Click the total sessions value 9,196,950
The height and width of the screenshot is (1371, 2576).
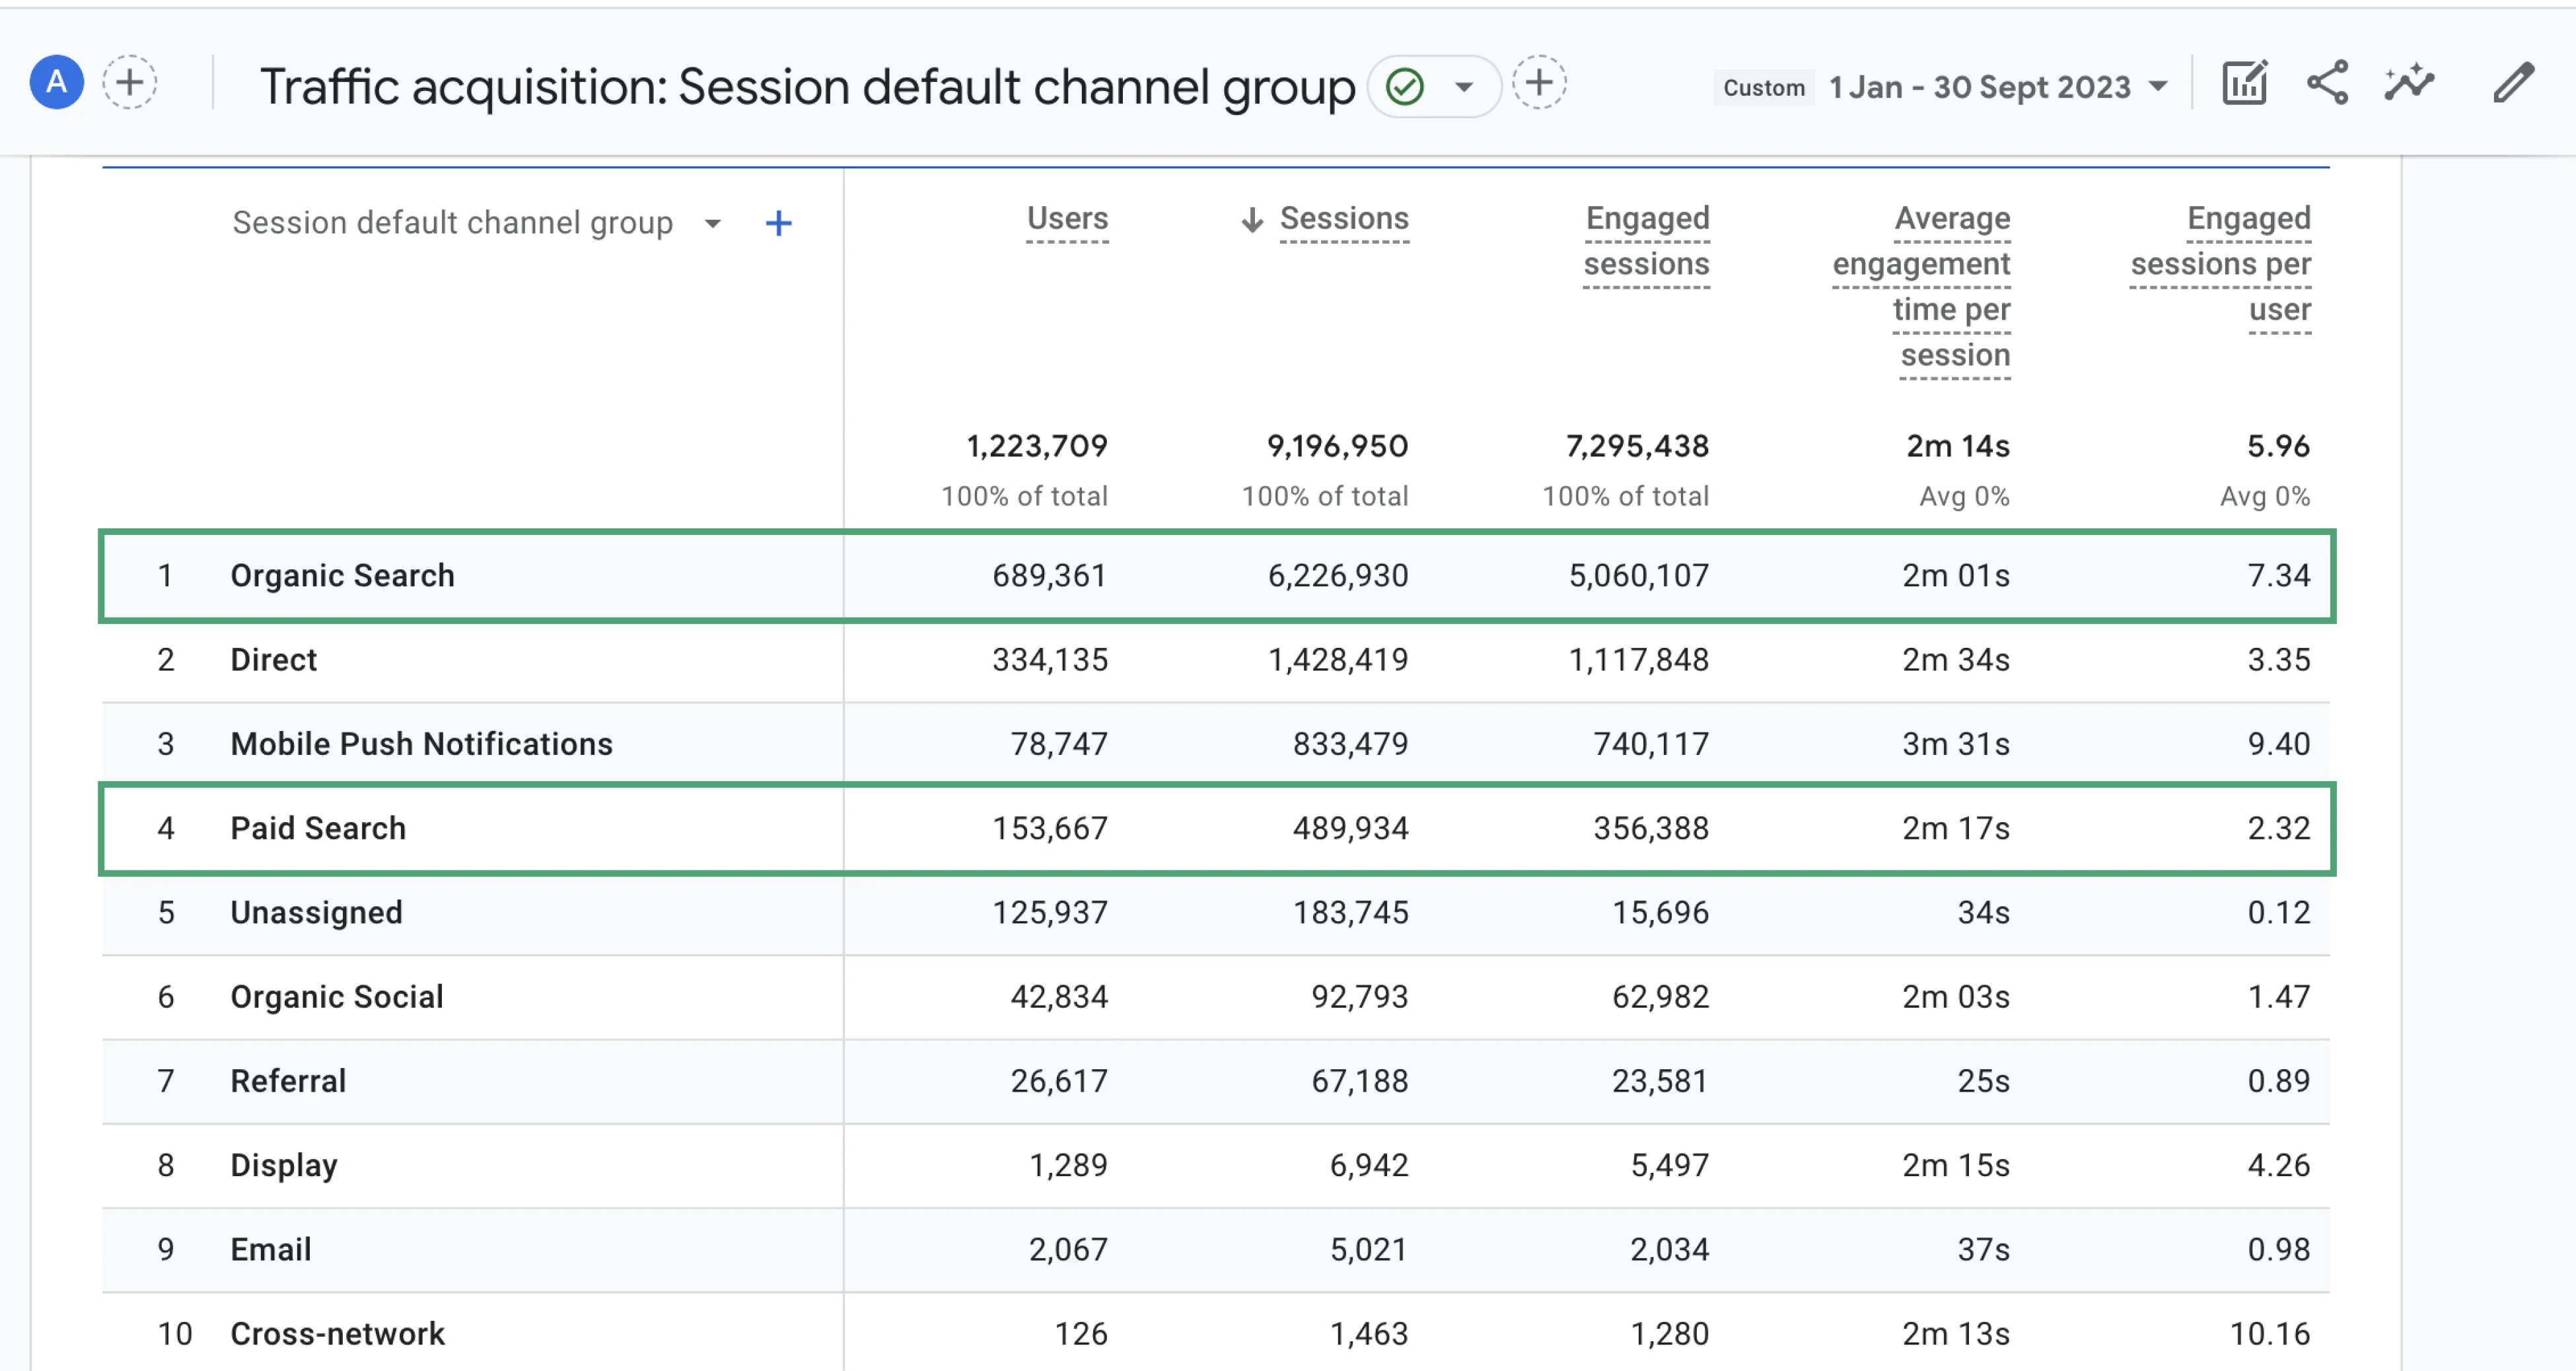pos(1338,446)
